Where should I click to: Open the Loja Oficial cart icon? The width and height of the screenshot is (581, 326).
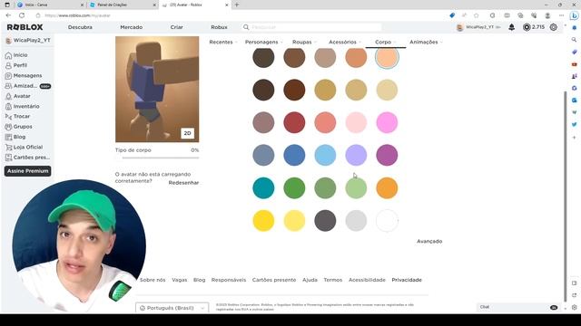[x=8, y=147]
